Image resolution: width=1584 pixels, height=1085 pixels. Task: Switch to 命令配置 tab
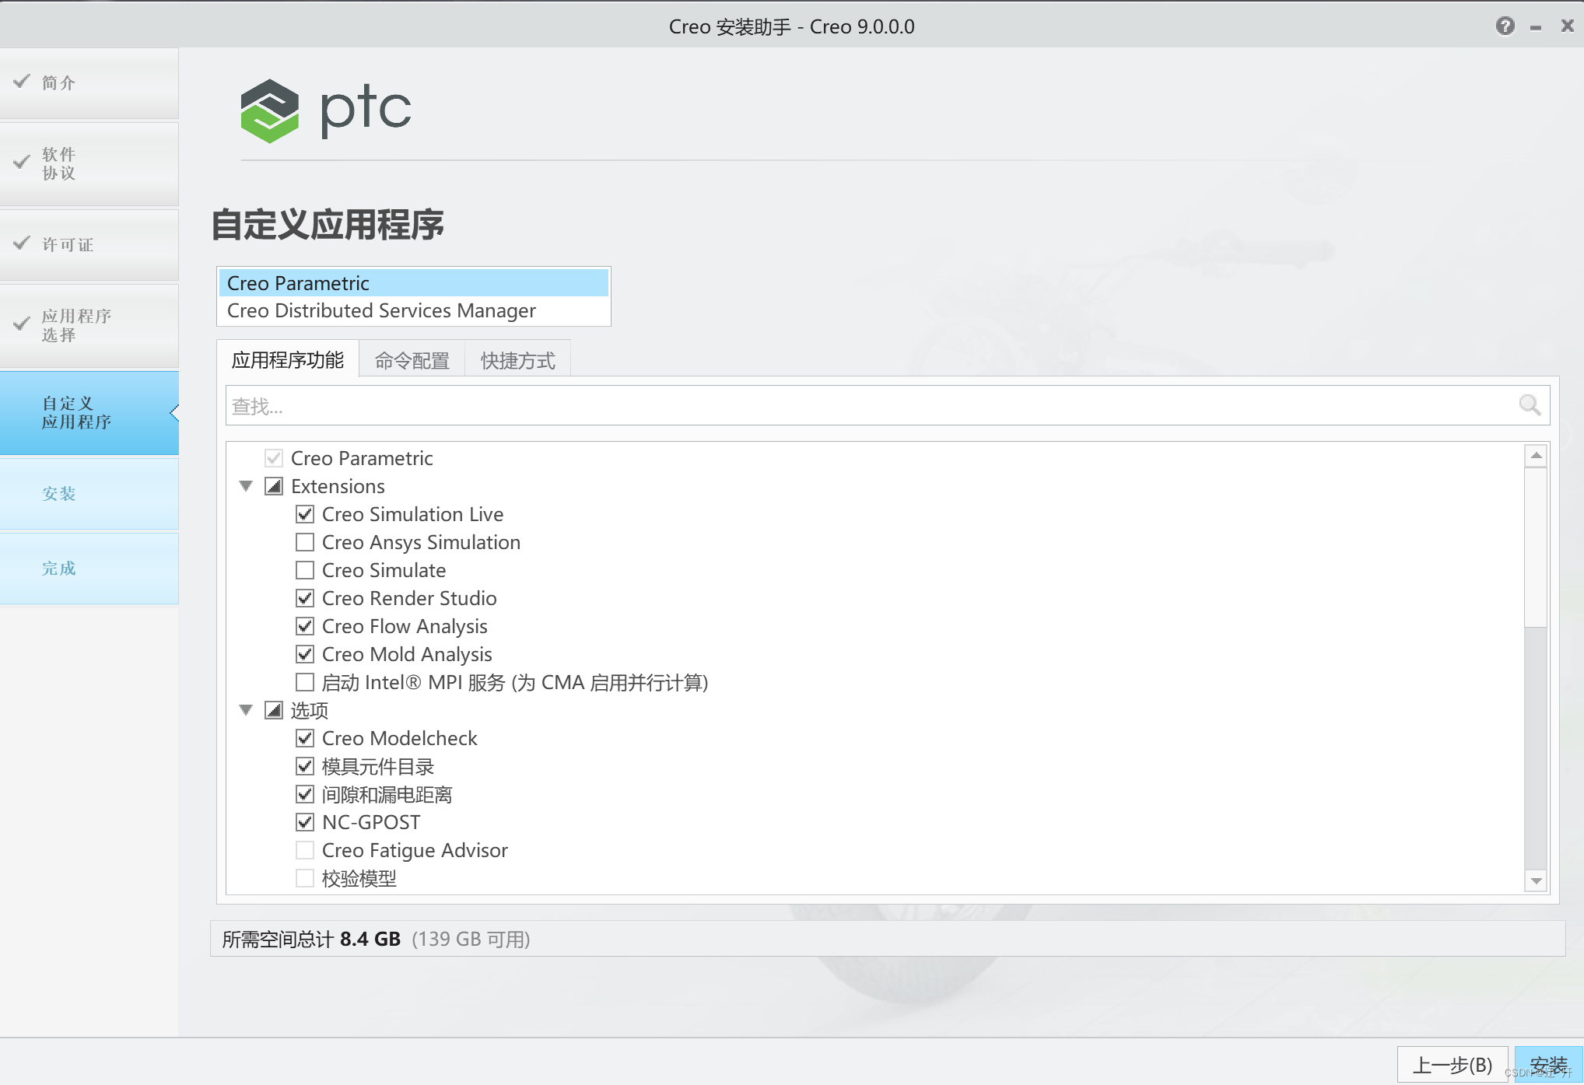[412, 360]
